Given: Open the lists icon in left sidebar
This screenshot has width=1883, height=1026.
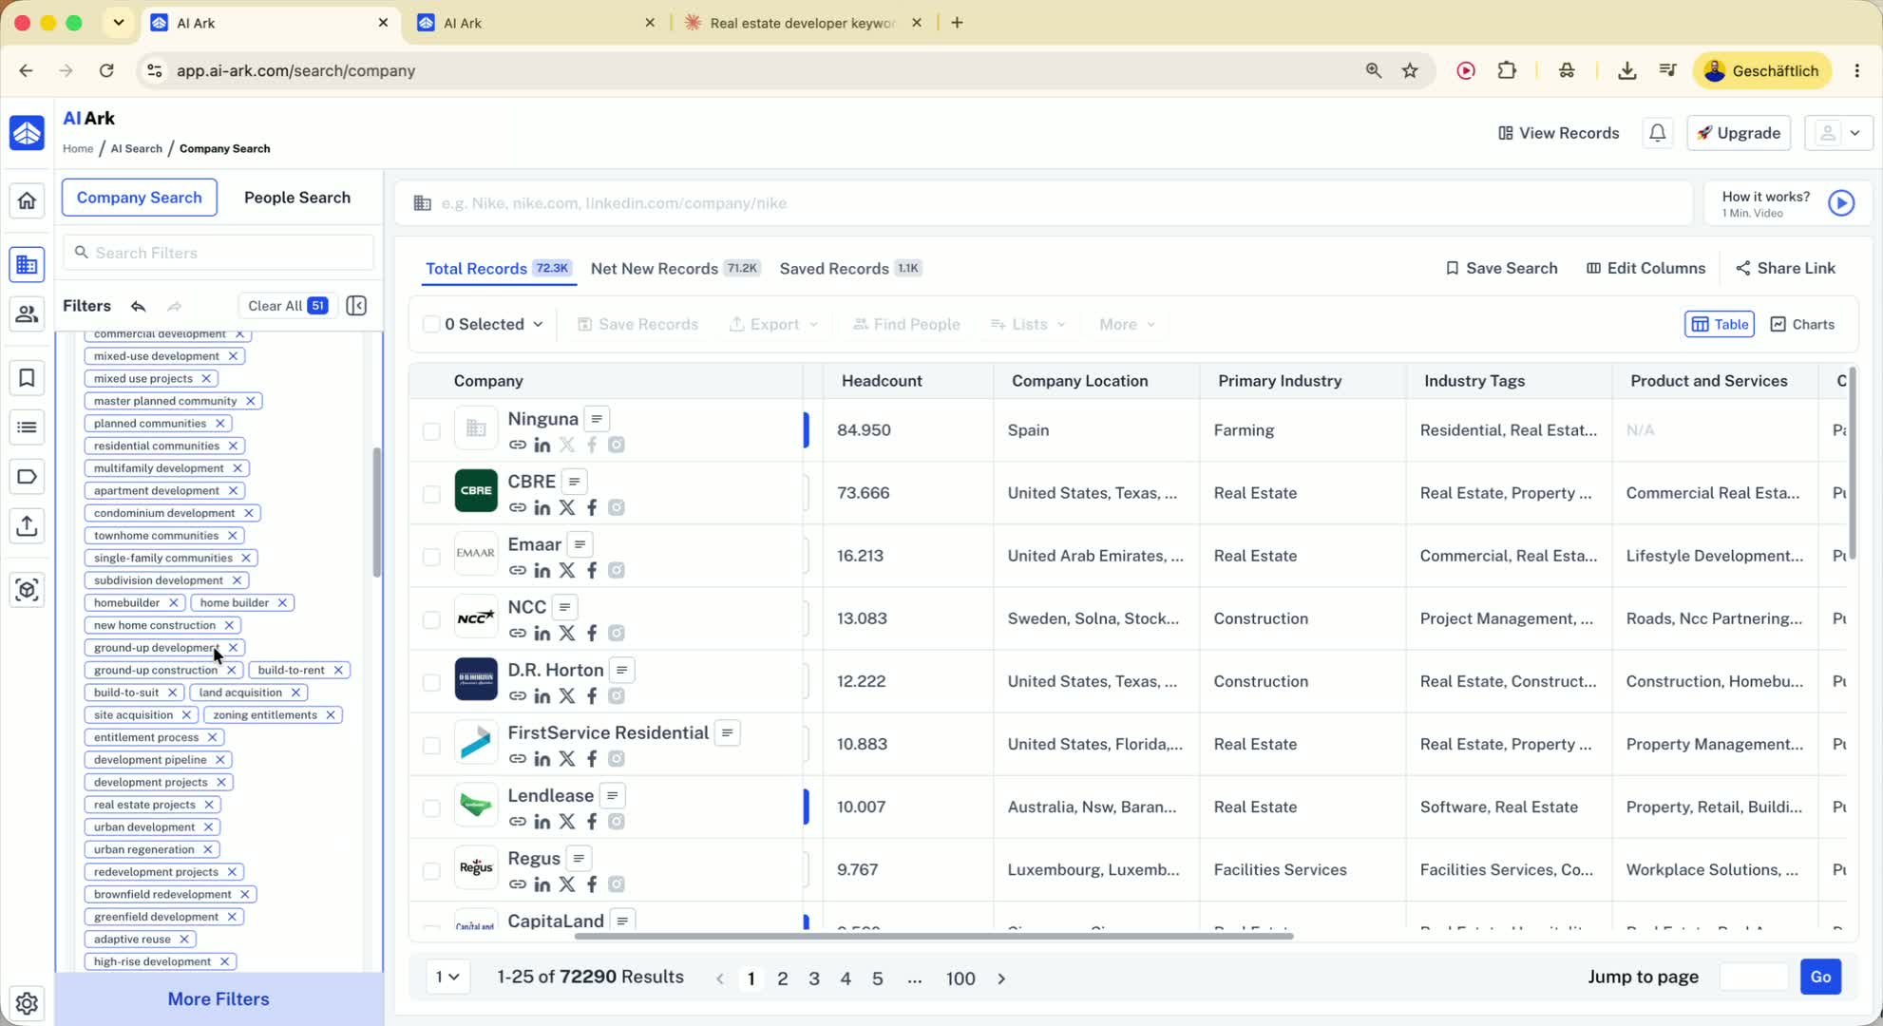Looking at the screenshot, I should [x=27, y=427].
